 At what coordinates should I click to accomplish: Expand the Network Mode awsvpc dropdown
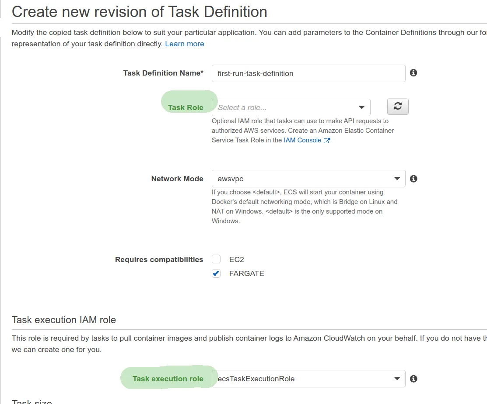pos(308,179)
